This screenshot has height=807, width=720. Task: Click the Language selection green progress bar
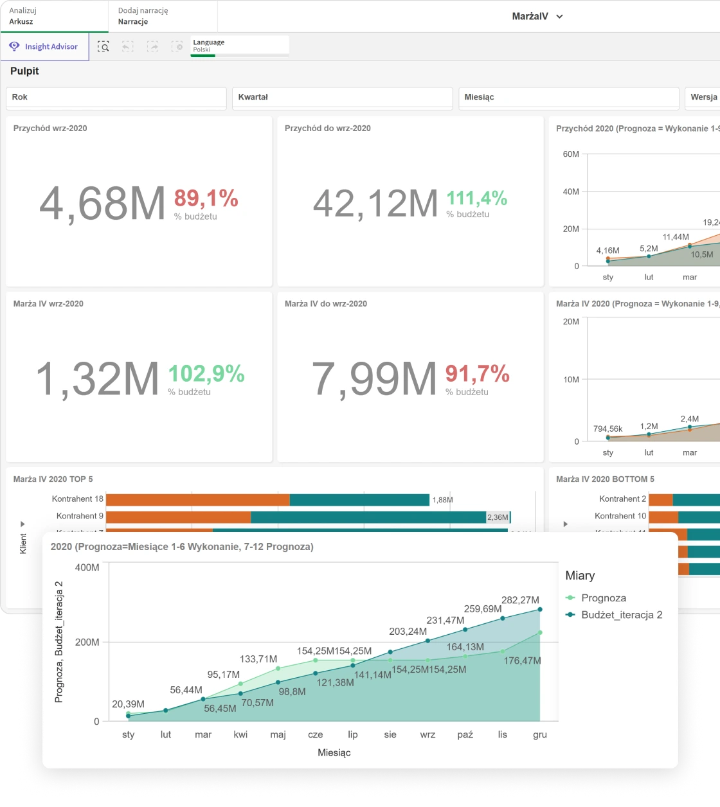click(x=203, y=56)
